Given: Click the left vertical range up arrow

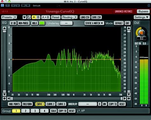Looking at the screenshot, I should click(x=4, y=28).
